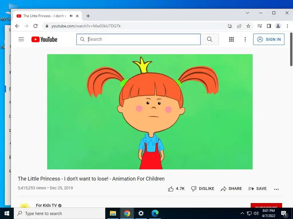Focus the YouTube Search input field
This screenshot has width=293, height=219.
138,39
